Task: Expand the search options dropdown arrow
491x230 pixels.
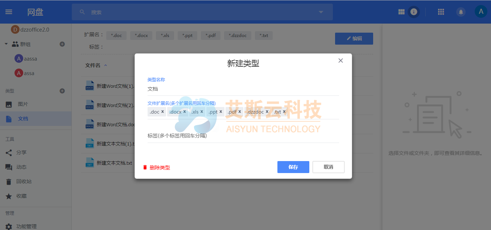Action: coord(321,12)
